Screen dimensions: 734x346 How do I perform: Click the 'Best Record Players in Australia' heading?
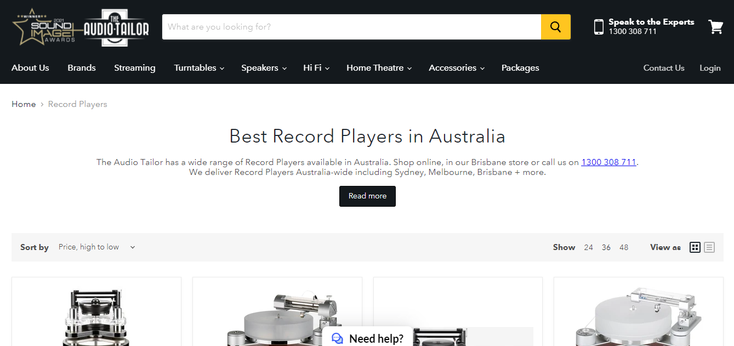[x=367, y=136]
